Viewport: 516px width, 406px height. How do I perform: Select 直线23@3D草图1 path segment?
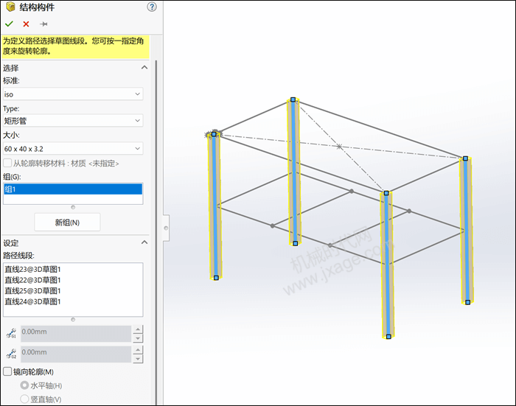click(x=32, y=269)
